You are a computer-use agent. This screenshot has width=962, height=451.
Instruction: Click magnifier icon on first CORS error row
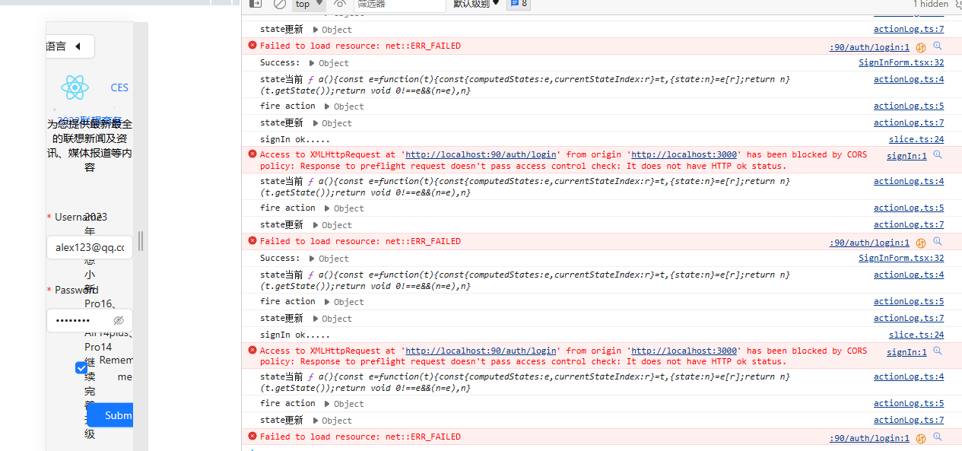coord(938,155)
